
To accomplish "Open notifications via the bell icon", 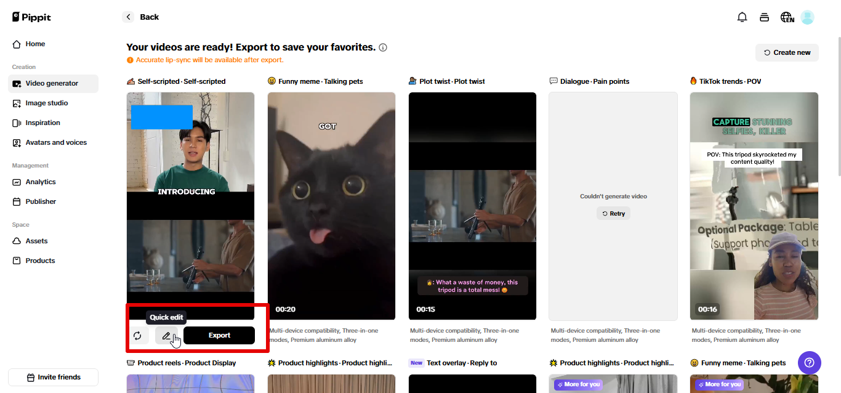I will 742,17.
